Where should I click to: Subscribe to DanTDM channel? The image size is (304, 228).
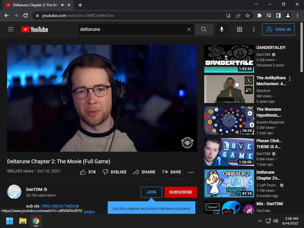pyautogui.click(x=181, y=192)
